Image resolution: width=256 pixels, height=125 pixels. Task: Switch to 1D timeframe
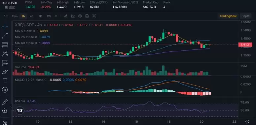click(x=40, y=16)
